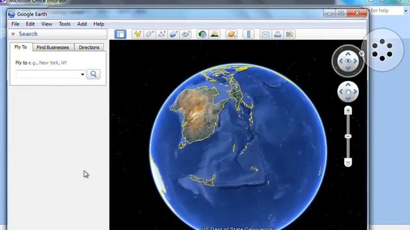The width and height of the screenshot is (410, 230).
Task: Collapse the Search panel triangle
Action: 13,34
